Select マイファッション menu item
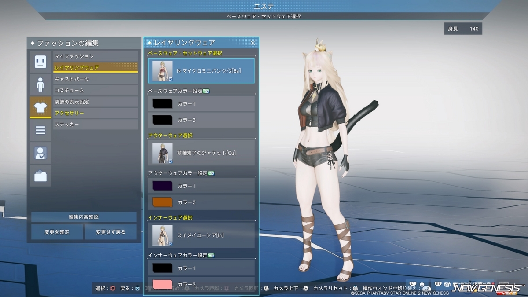The image size is (528, 297). tap(95, 56)
